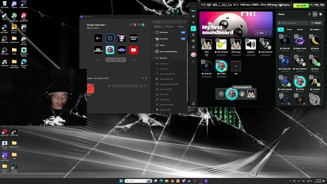327x184 pixels.
Task: Toggle actions list view icon in Stream Deck
Action: click(x=184, y=22)
